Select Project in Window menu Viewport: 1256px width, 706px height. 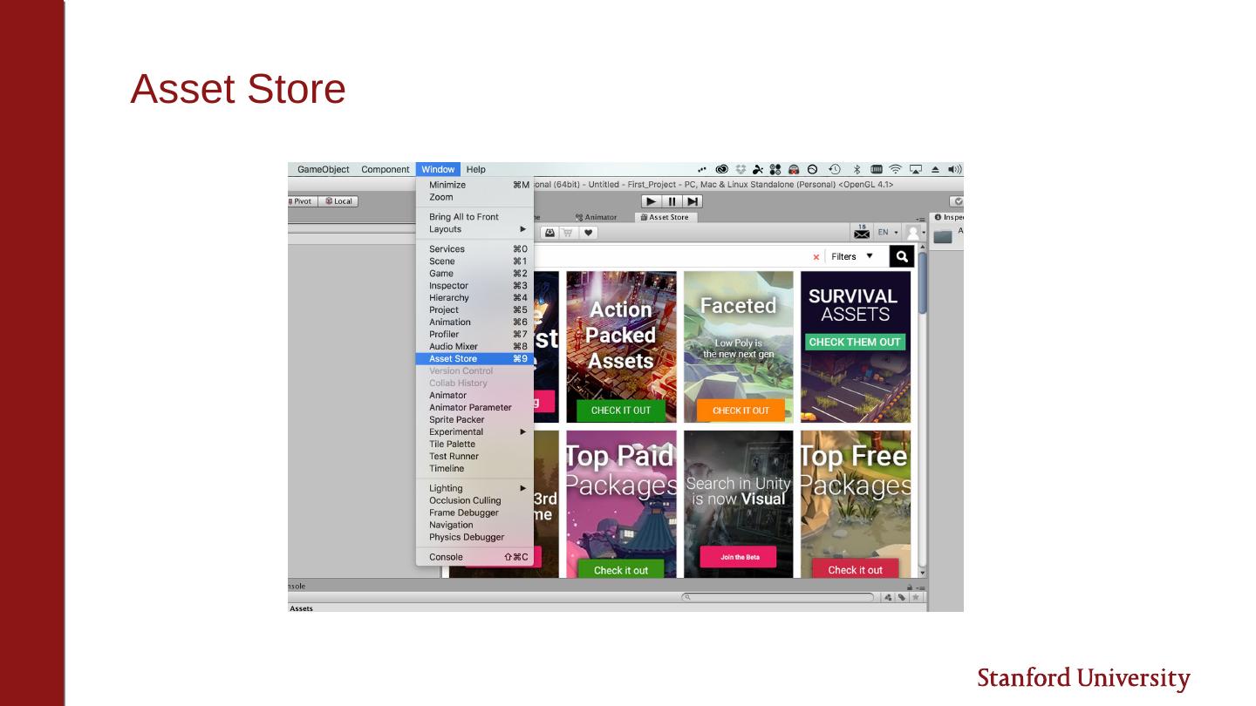[x=474, y=310]
